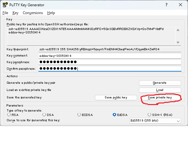Open the File menu
Viewport: 188px width, 165px height.
pyautogui.click(x=5, y=13)
